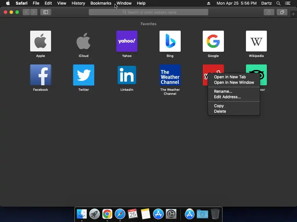Click the Safari compass Dock icon

tap(120, 214)
